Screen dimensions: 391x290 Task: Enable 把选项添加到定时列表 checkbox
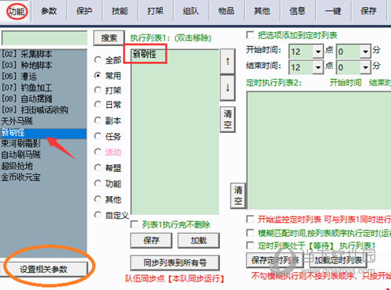point(250,35)
